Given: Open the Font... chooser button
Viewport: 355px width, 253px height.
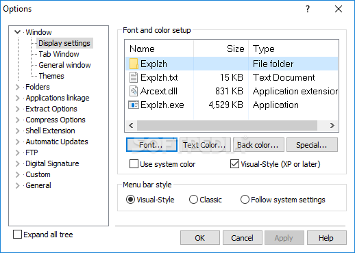Looking at the screenshot, I should 151,145.
